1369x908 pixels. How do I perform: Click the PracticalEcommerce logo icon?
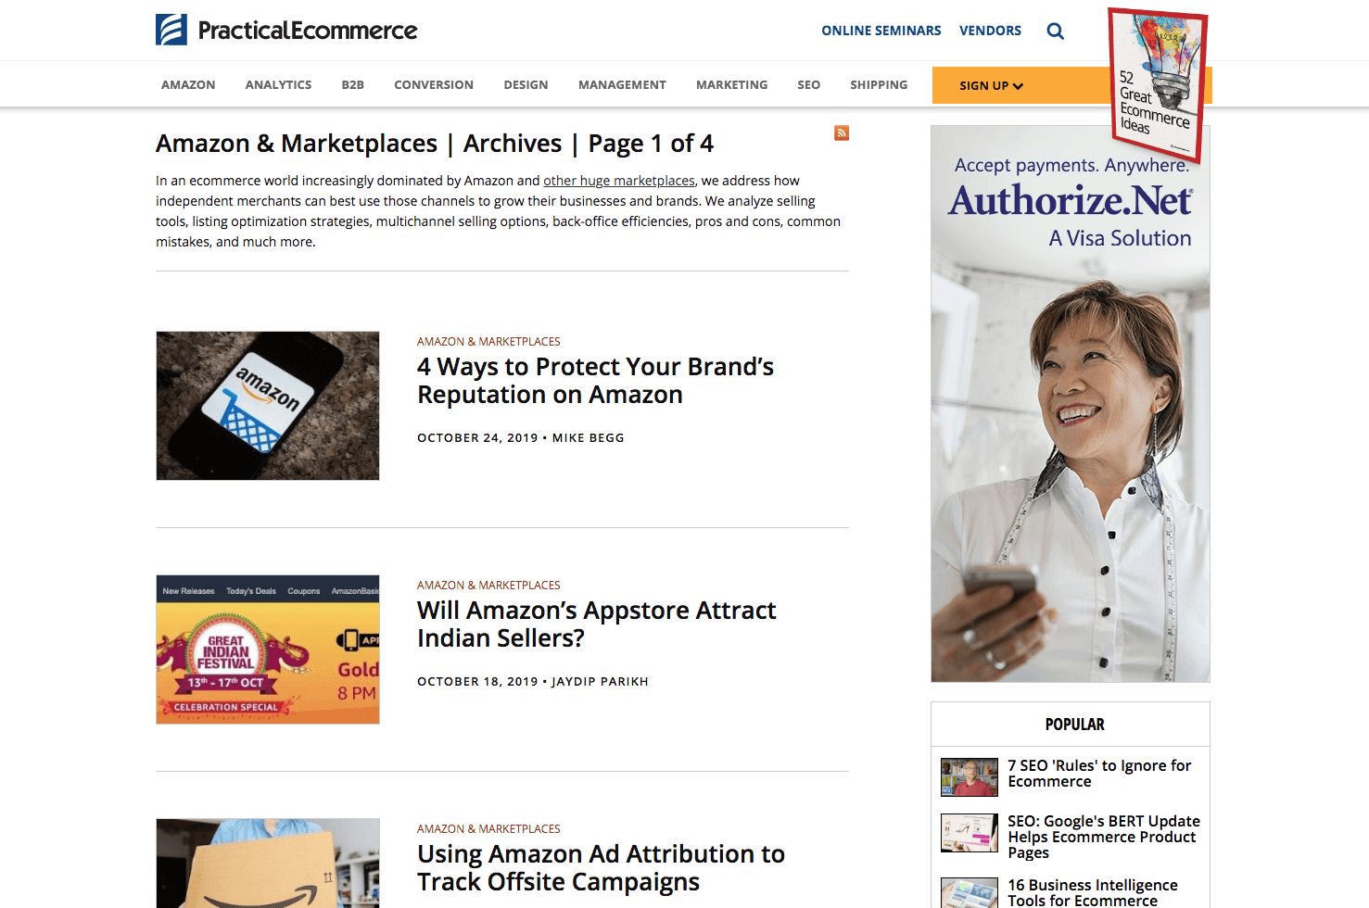[x=171, y=30]
